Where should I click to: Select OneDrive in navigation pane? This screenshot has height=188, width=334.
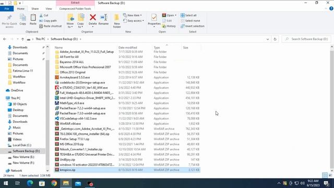(x=17, y=90)
